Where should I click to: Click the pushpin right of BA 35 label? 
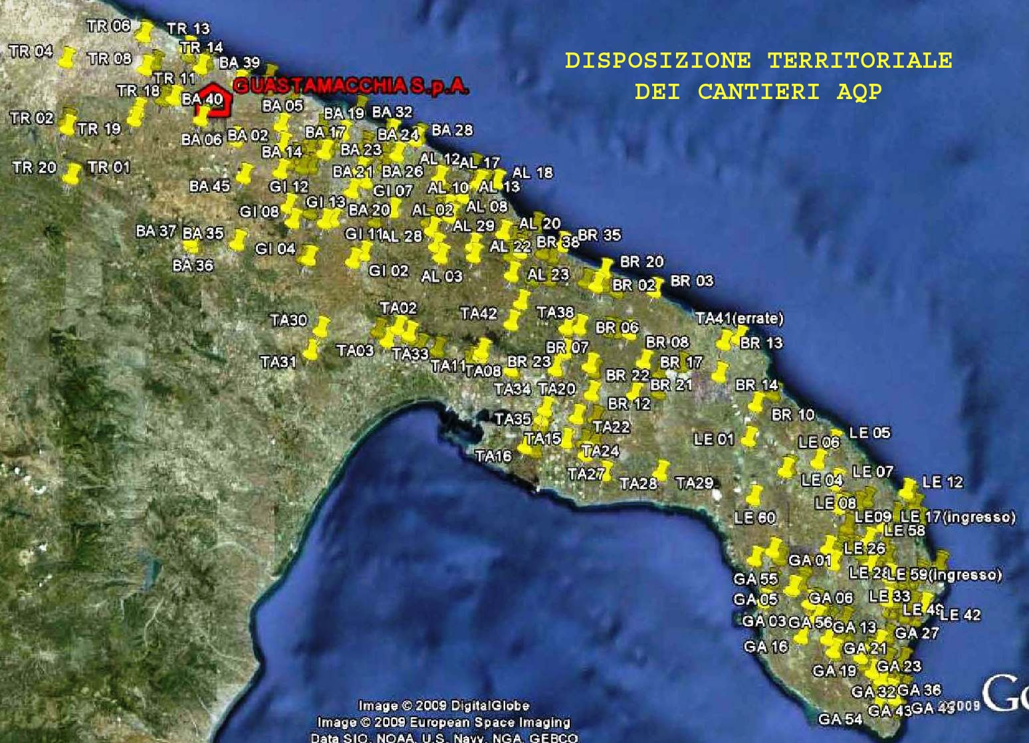click(x=238, y=240)
